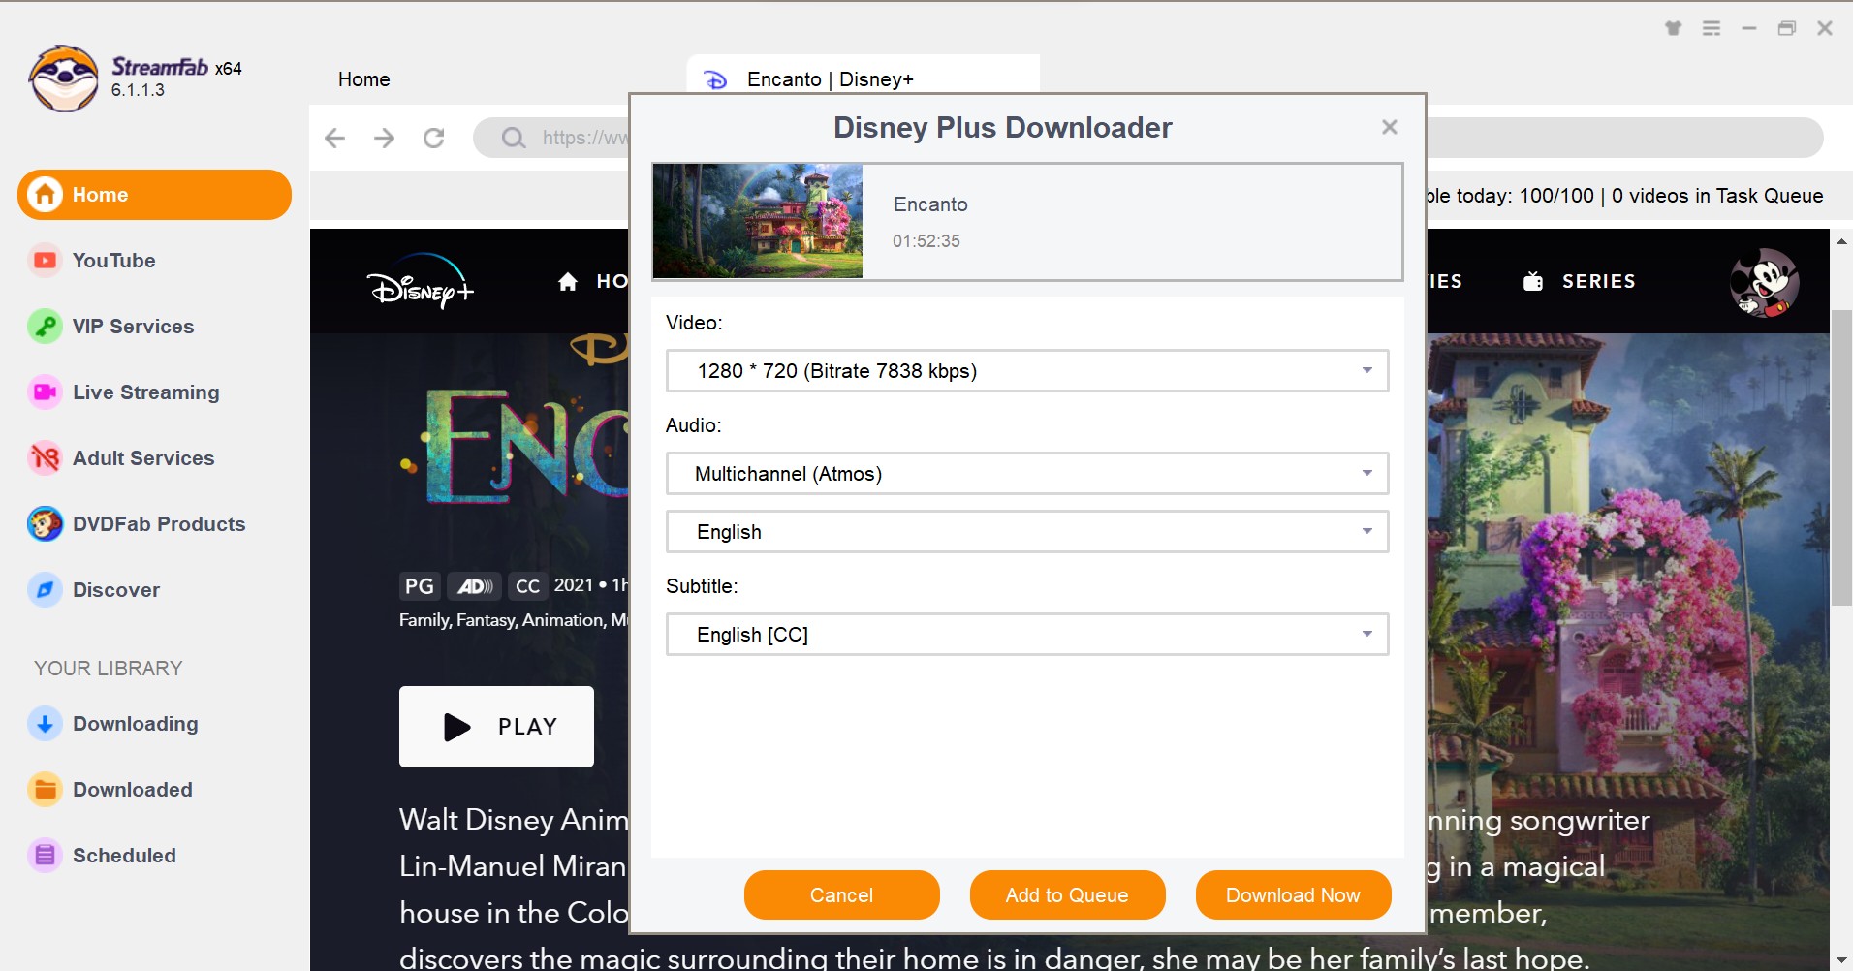Click the scrollbar down arrow
The height and width of the screenshot is (971, 1853).
[1841, 960]
